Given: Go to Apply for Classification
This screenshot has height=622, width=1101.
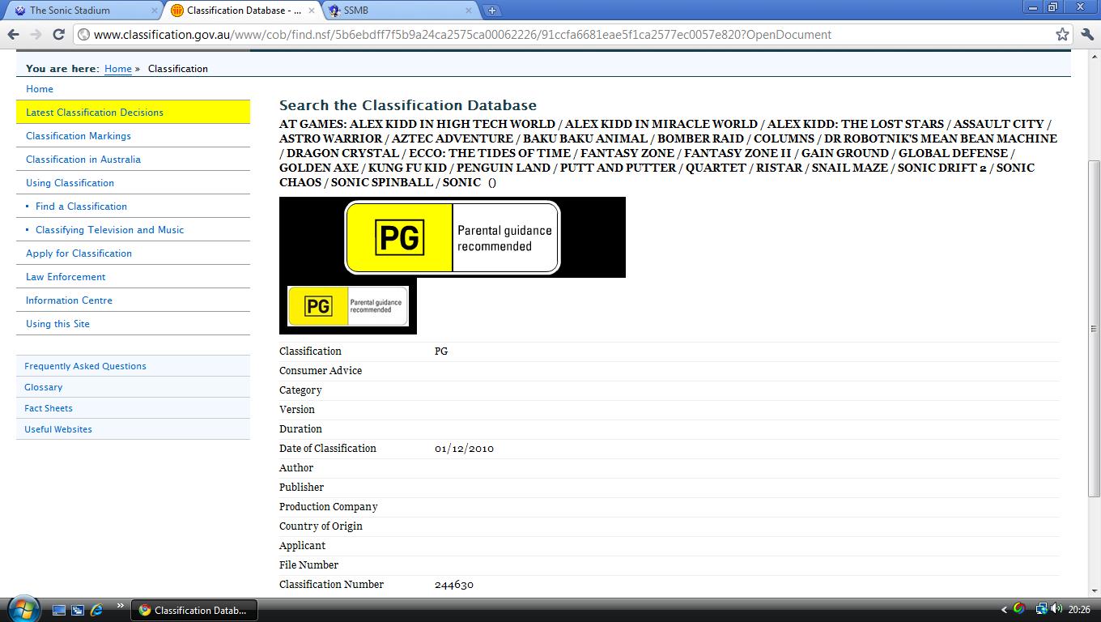Looking at the screenshot, I should pyautogui.click(x=79, y=253).
